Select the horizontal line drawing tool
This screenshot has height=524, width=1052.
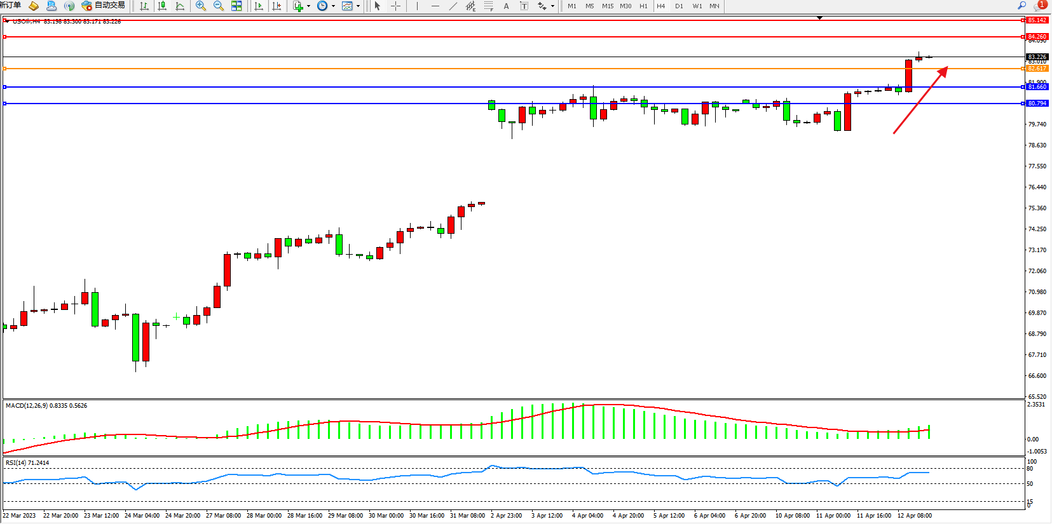pos(435,6)
